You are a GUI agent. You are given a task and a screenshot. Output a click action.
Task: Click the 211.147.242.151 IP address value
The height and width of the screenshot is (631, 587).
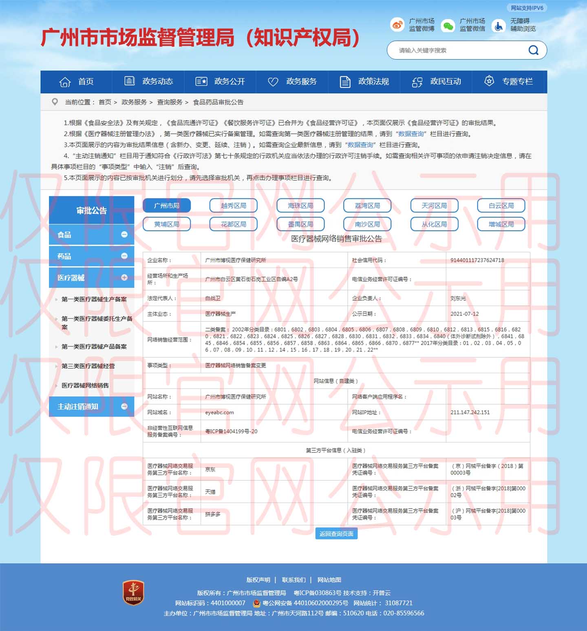(470, 412)
